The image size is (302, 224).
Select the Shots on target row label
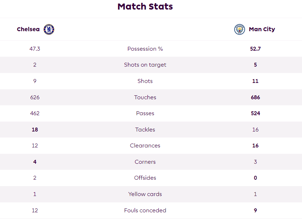(x=145, y=65)
